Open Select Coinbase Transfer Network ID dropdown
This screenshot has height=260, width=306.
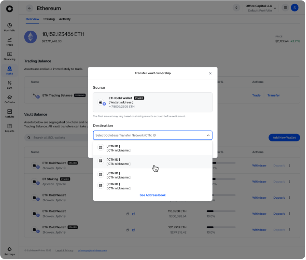tap(153, 136)
